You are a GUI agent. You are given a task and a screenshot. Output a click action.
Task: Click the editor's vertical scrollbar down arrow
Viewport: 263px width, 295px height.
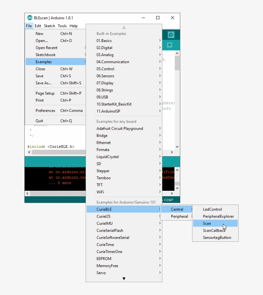coord(177,146)
